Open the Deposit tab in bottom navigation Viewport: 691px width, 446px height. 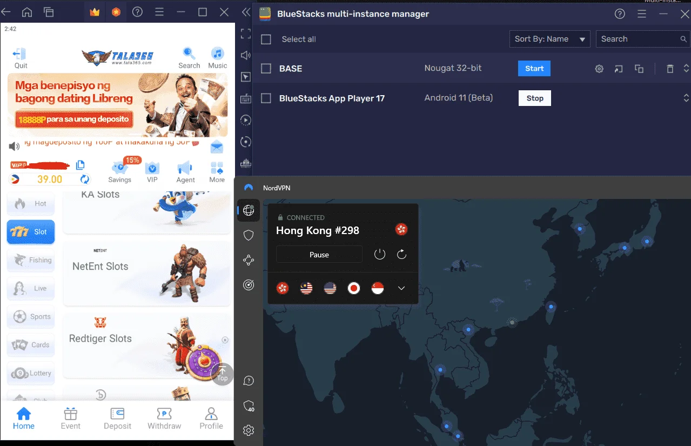117,418
